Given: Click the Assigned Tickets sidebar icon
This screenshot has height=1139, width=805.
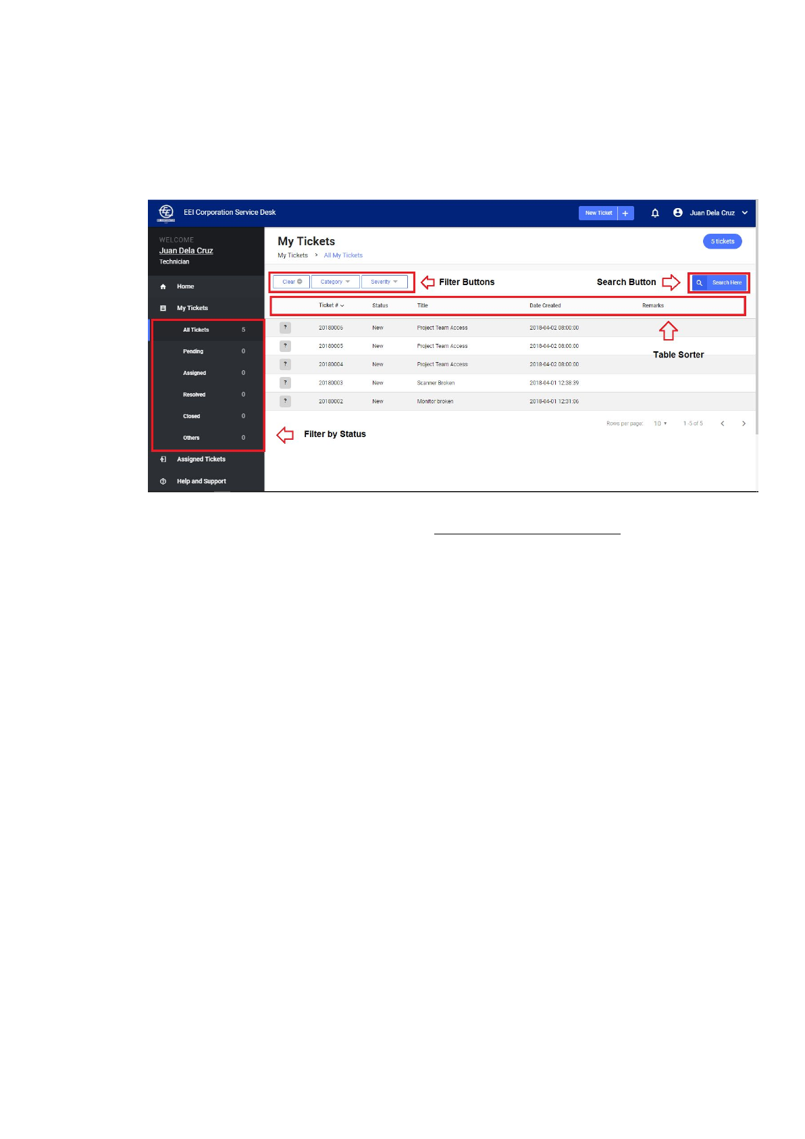Looking at the screenshot, I should (x=163, y=459).
